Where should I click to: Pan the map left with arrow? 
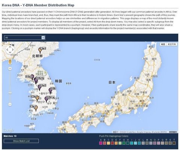(x=7, y=49)
